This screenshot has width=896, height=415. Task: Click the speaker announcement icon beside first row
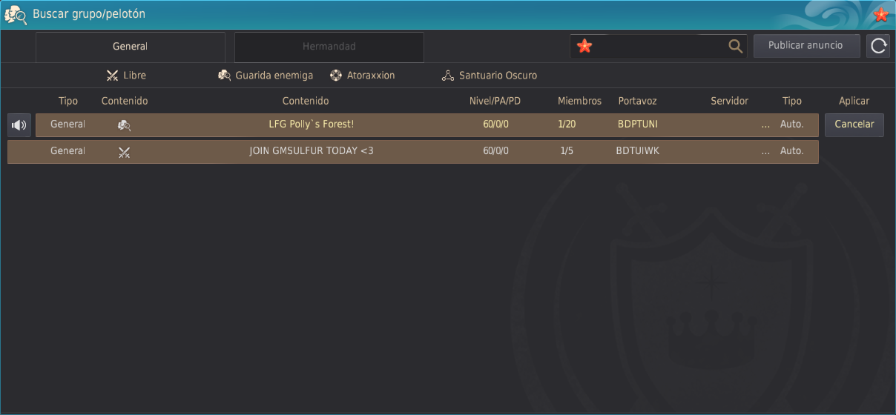coord(19,125)
